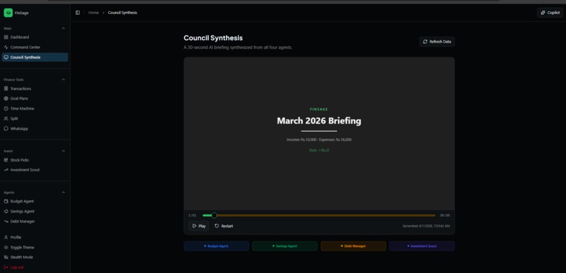
Task: Toggle Theme between light and dark
Action: tap(34, 248)
